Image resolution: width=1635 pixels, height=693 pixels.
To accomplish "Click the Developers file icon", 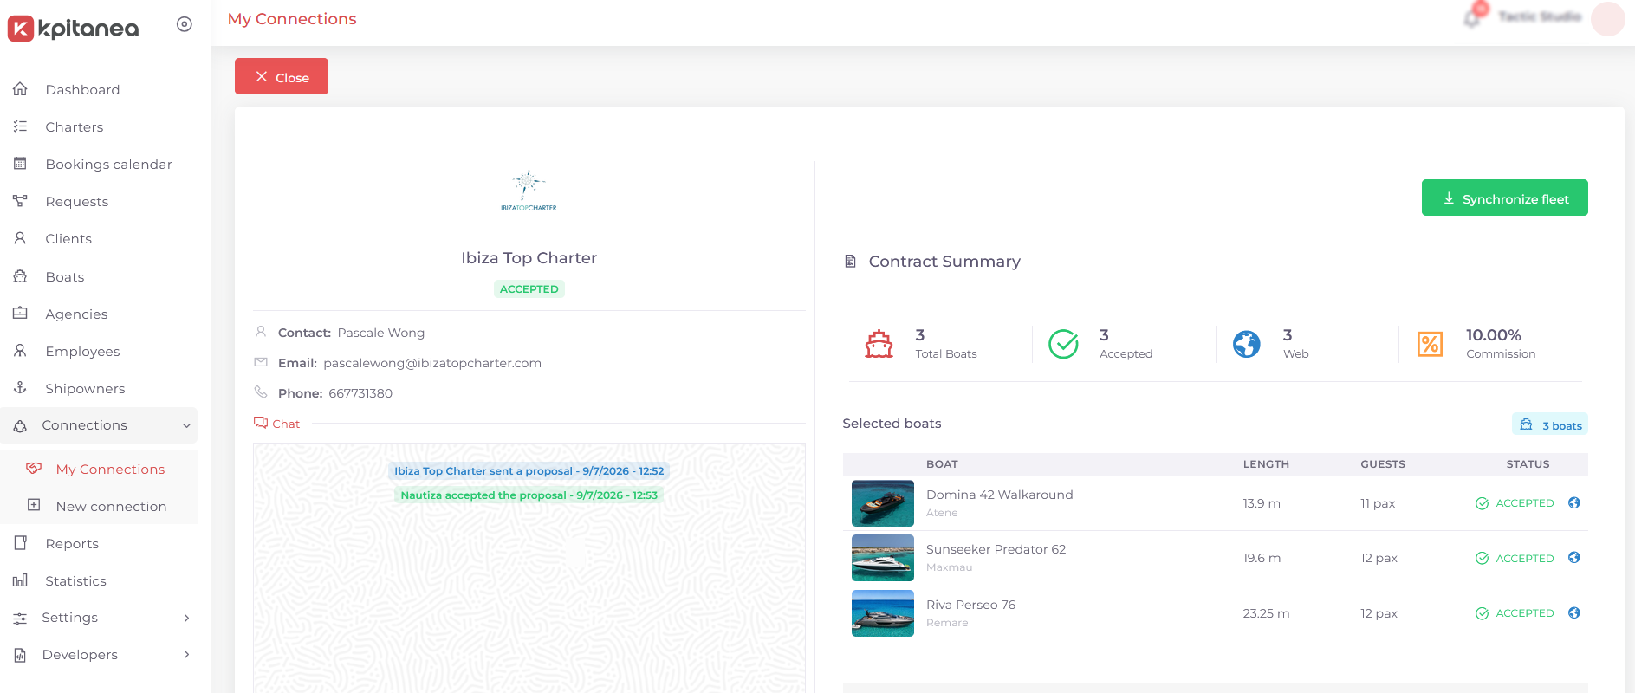I will pos(20,655).
